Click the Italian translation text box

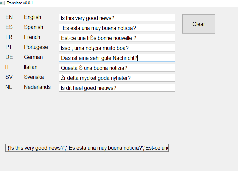point(117,68)
